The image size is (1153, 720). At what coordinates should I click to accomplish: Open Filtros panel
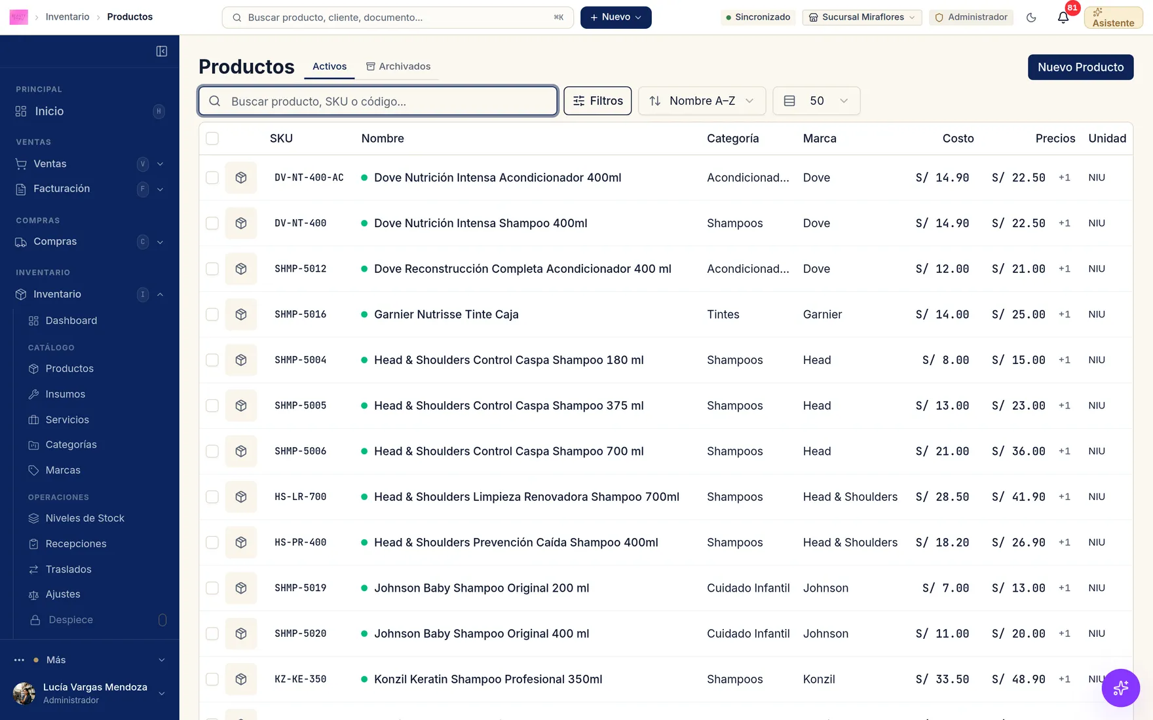coord(597,101)
